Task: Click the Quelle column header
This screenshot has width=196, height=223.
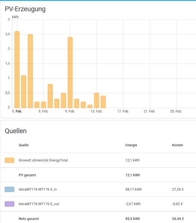Action: (x=23, y=145)
